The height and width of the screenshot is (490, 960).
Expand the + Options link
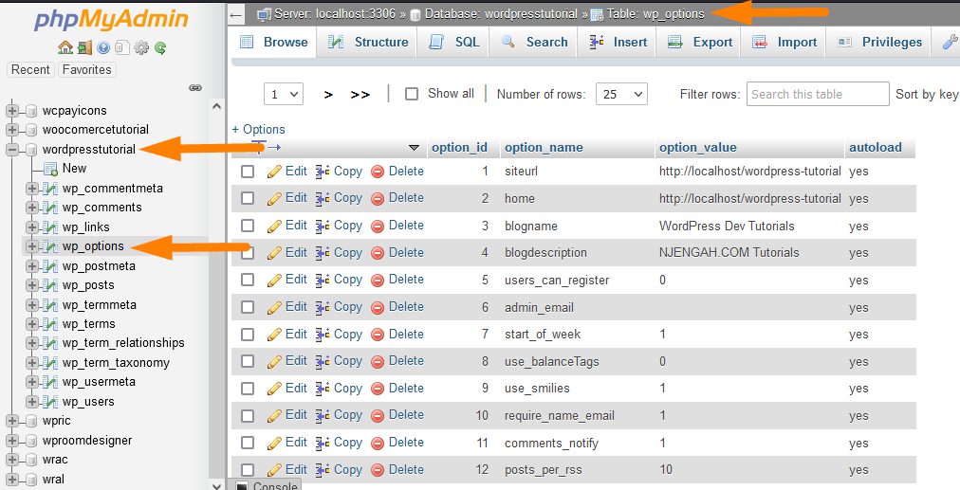click(x=258, y=129)
